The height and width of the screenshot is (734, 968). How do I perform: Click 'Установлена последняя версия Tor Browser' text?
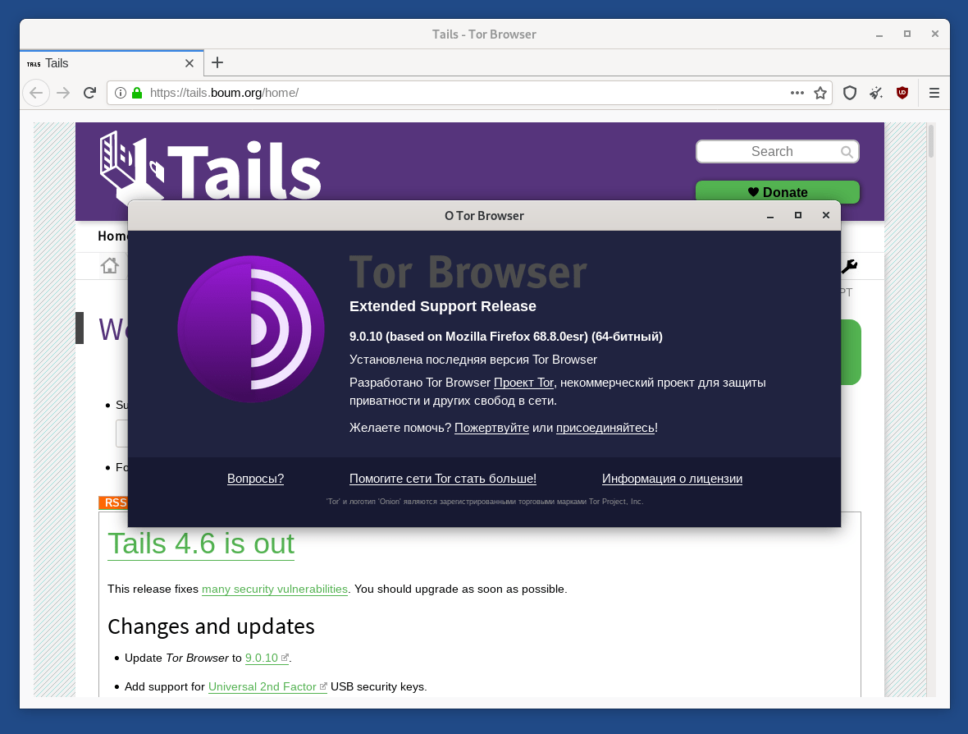(473, 360)
